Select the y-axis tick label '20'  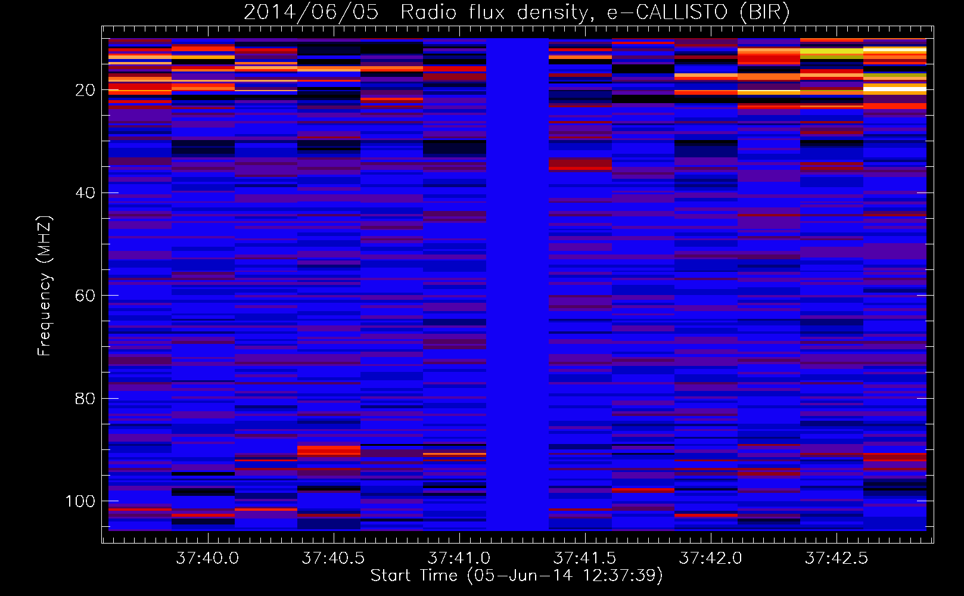pos(85,90)
